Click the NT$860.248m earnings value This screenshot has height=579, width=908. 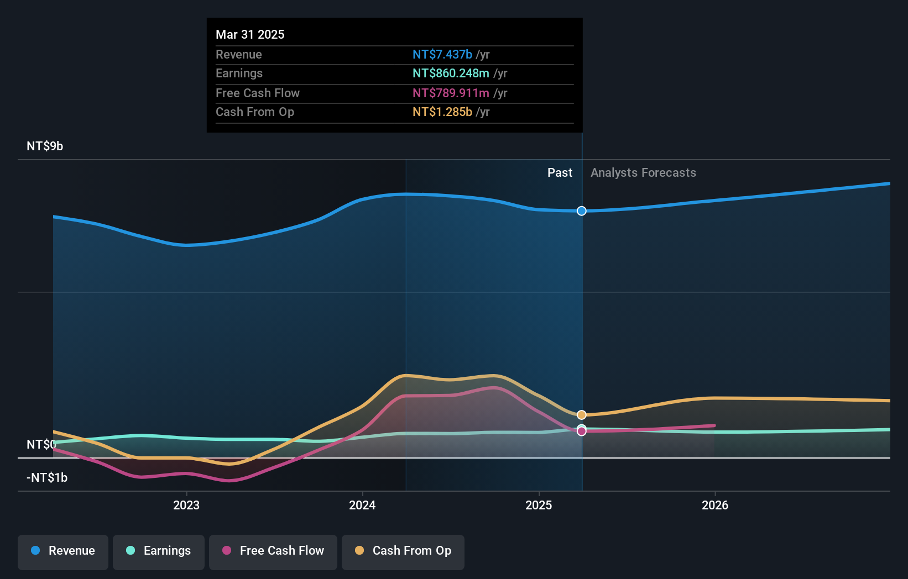click(x=451, y=73)
